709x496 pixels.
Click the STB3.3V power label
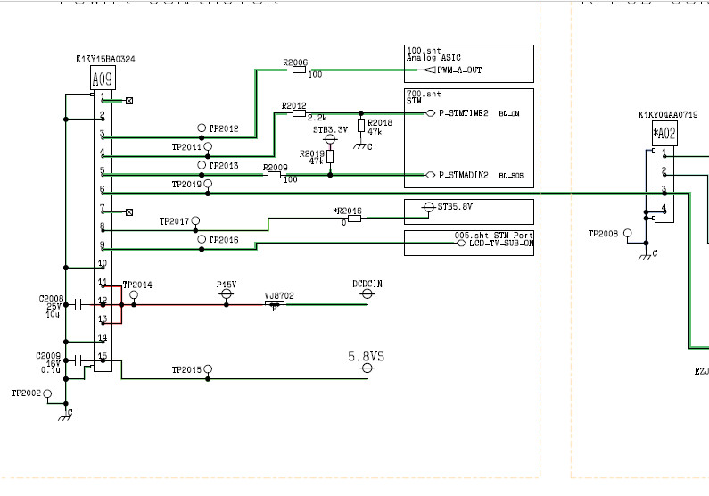(x=330, y=129)
